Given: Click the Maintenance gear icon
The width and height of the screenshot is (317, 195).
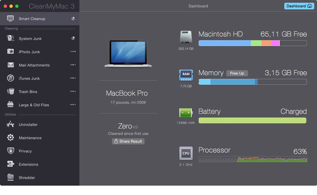Looking at the screenshot, I should pyautogui.click(x=11, y=138).
